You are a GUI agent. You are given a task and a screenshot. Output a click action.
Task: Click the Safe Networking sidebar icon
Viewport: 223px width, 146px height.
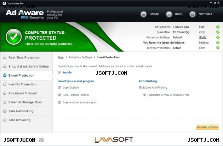coord(5,111)
